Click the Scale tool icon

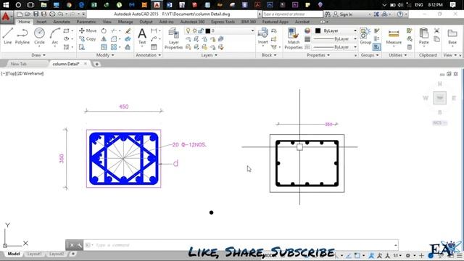(x=104, y=47)
